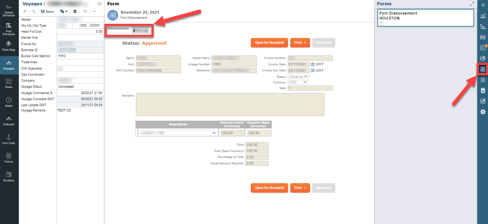The height and width of the screenshot is (224, 488).
Task: Open search using the magnifier icon
Action: point(34,11)
